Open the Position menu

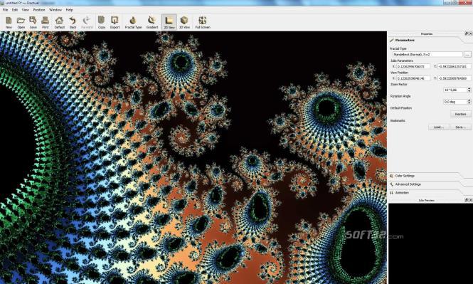coord(39,10)
